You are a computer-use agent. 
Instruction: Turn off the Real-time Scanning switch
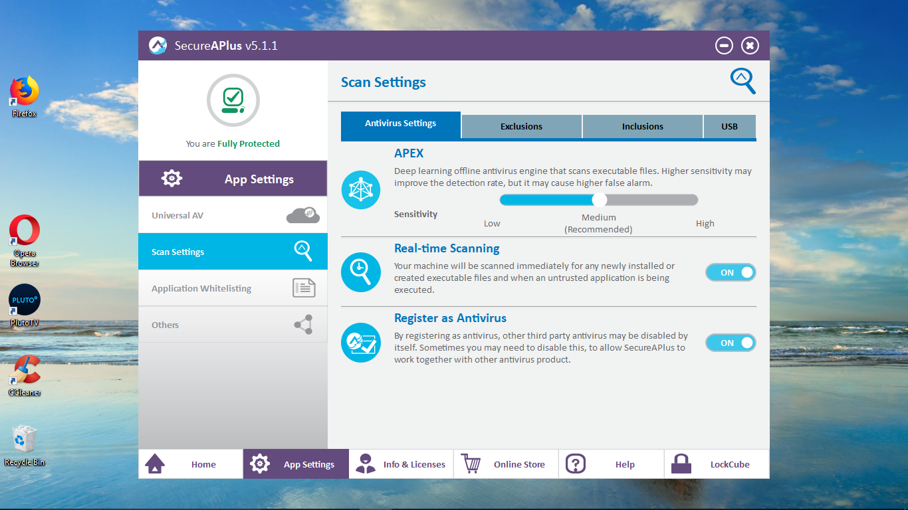click(x=731, y=272)
